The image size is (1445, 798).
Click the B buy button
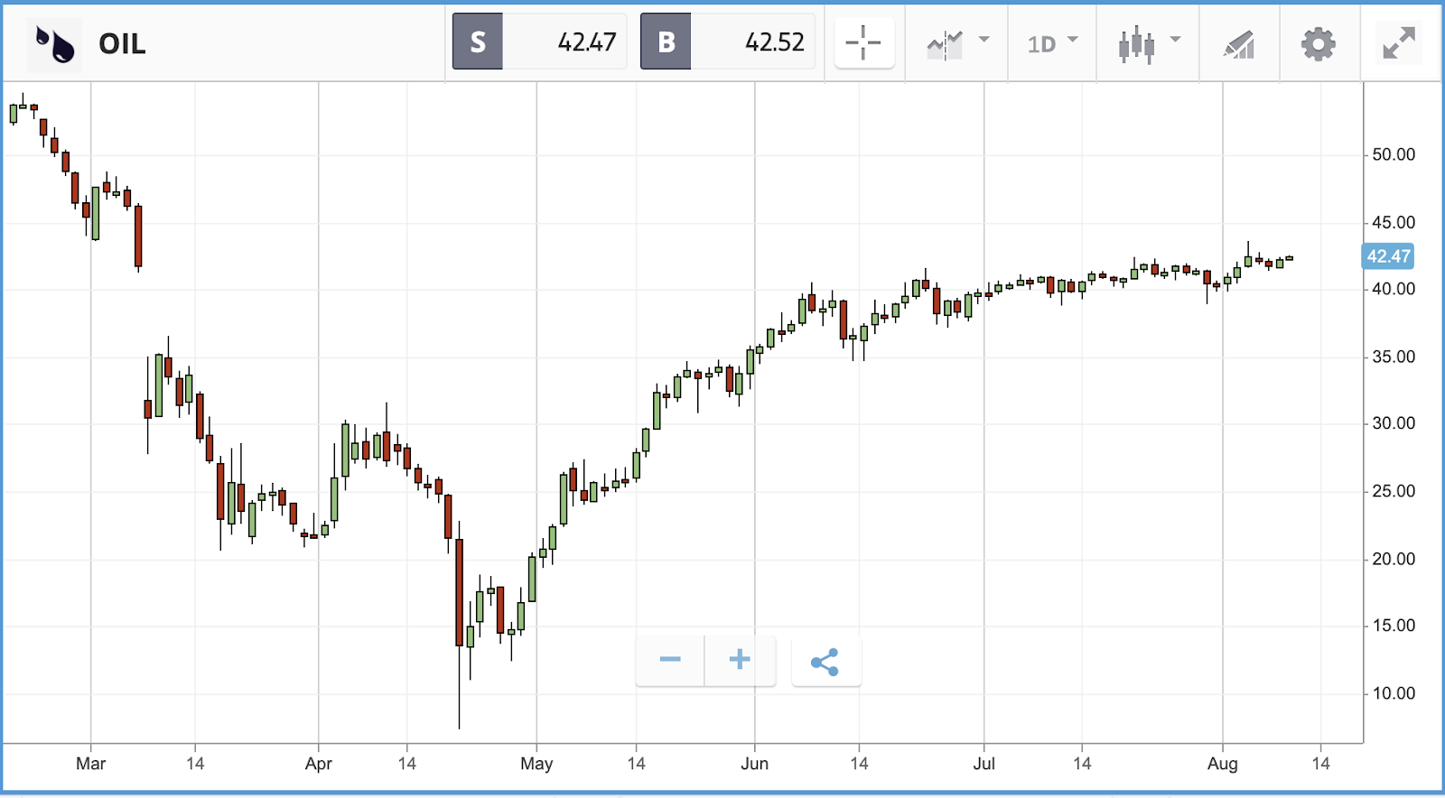[666, 42]
